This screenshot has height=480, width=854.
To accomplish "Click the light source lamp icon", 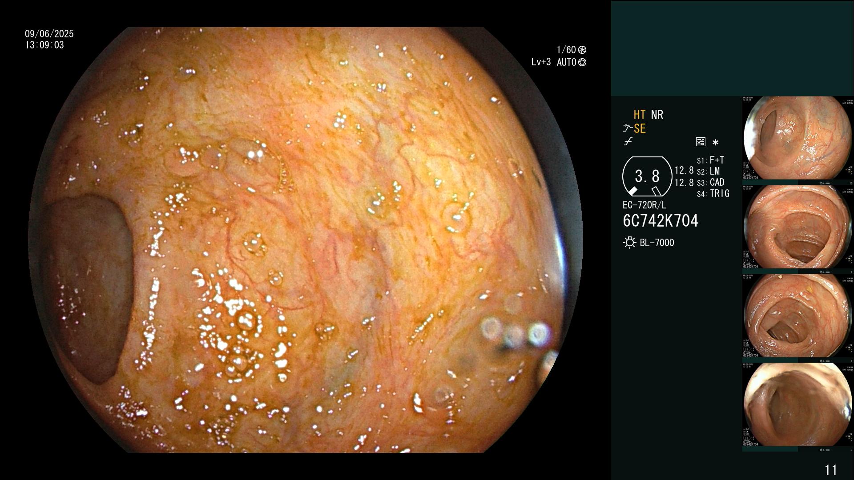I will click(x=629, y=243).
